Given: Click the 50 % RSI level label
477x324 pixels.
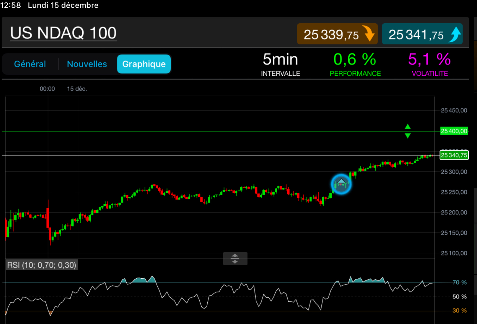Looking at the screenshot, I should click(460, 297).
